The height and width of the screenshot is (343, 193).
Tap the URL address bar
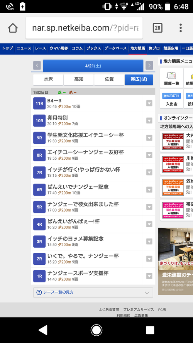[x=84, y=28]
